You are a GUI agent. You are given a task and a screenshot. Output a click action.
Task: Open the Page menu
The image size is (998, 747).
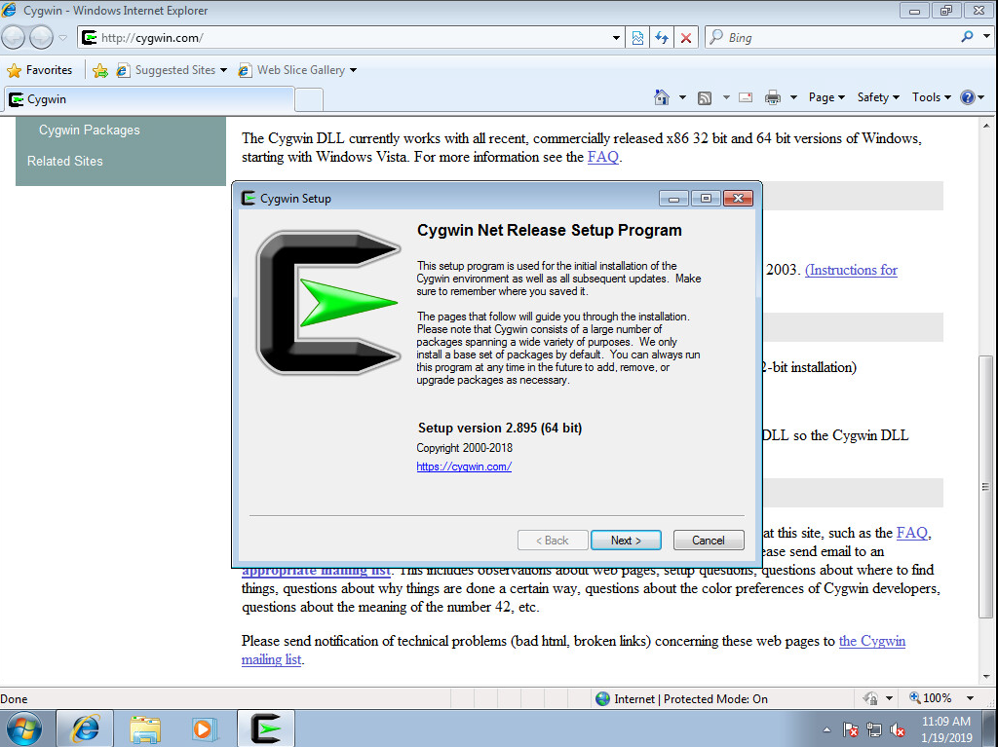click(x=826, y=97)
